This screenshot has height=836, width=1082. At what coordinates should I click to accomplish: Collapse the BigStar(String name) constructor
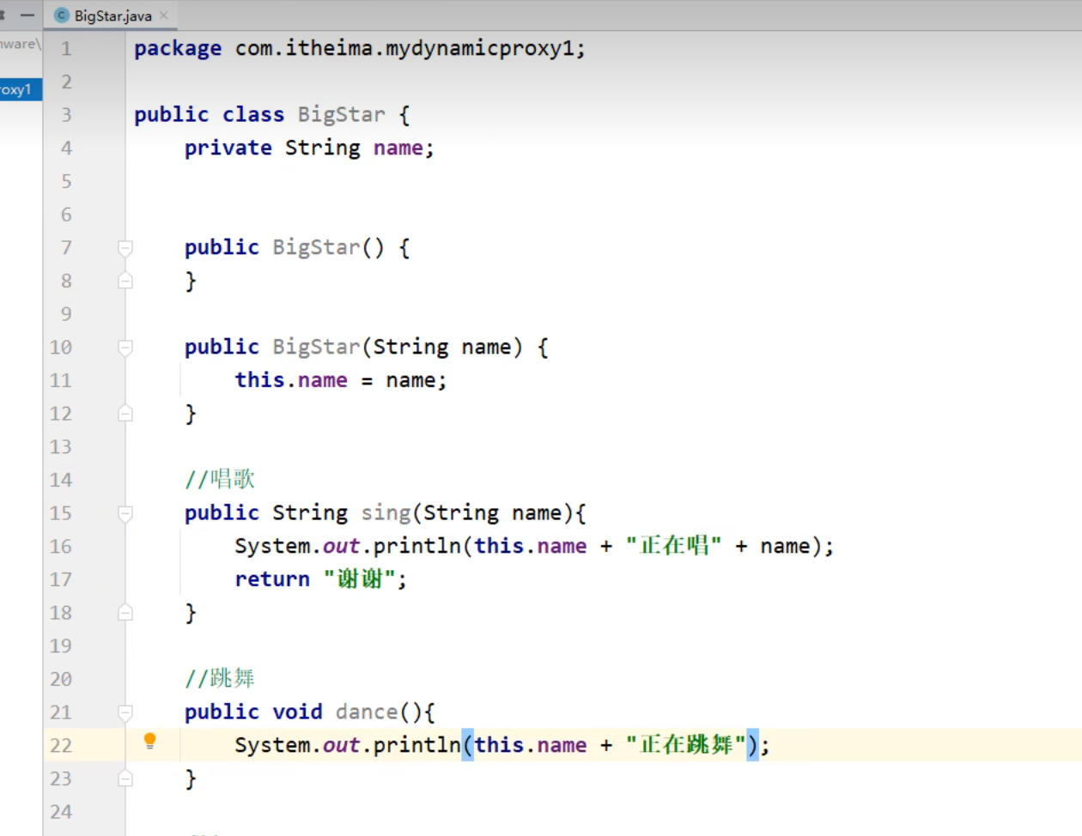point(125,348)
